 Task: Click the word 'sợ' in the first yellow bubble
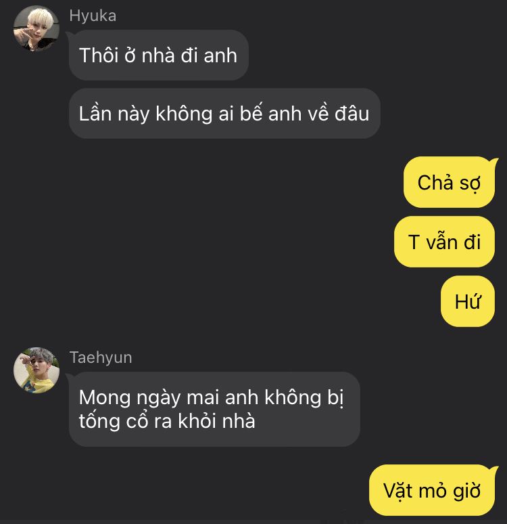point(470,183)
